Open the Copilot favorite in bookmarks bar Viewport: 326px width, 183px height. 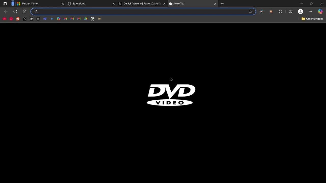point(59,19)
